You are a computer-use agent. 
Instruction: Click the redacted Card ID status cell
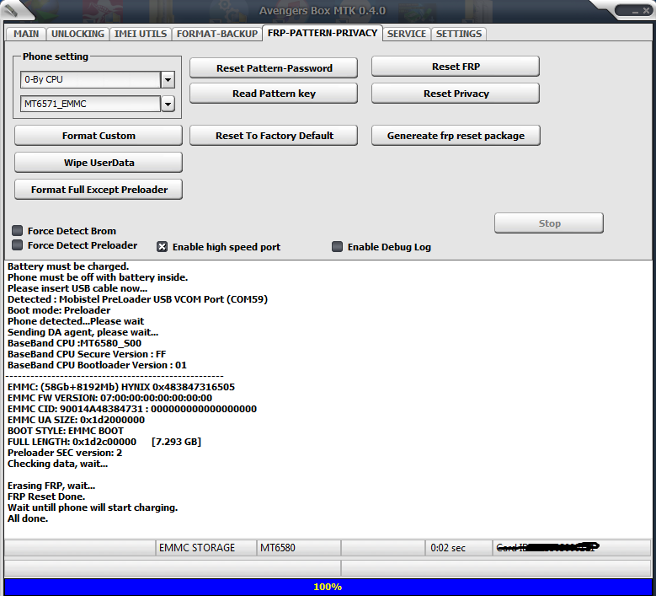pos(571,548)
